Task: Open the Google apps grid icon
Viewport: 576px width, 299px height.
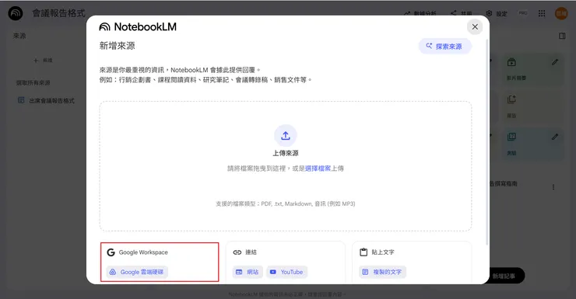Action: point(542,13)
